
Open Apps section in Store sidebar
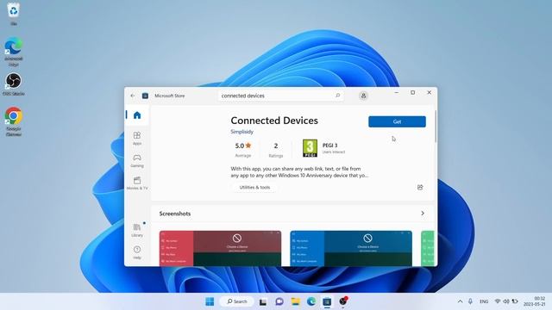click(137, 139)
